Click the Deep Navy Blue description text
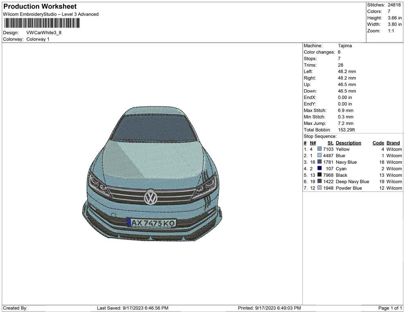 click(352, 181)
